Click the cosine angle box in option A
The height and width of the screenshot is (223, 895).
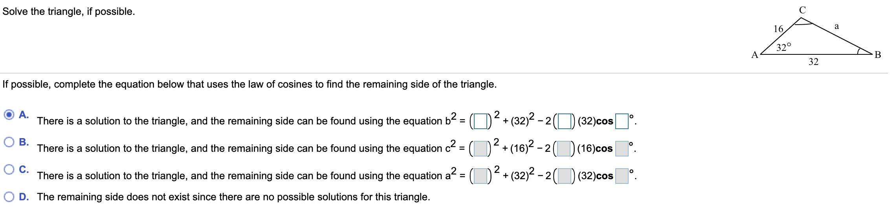click(x=622, y=121)
